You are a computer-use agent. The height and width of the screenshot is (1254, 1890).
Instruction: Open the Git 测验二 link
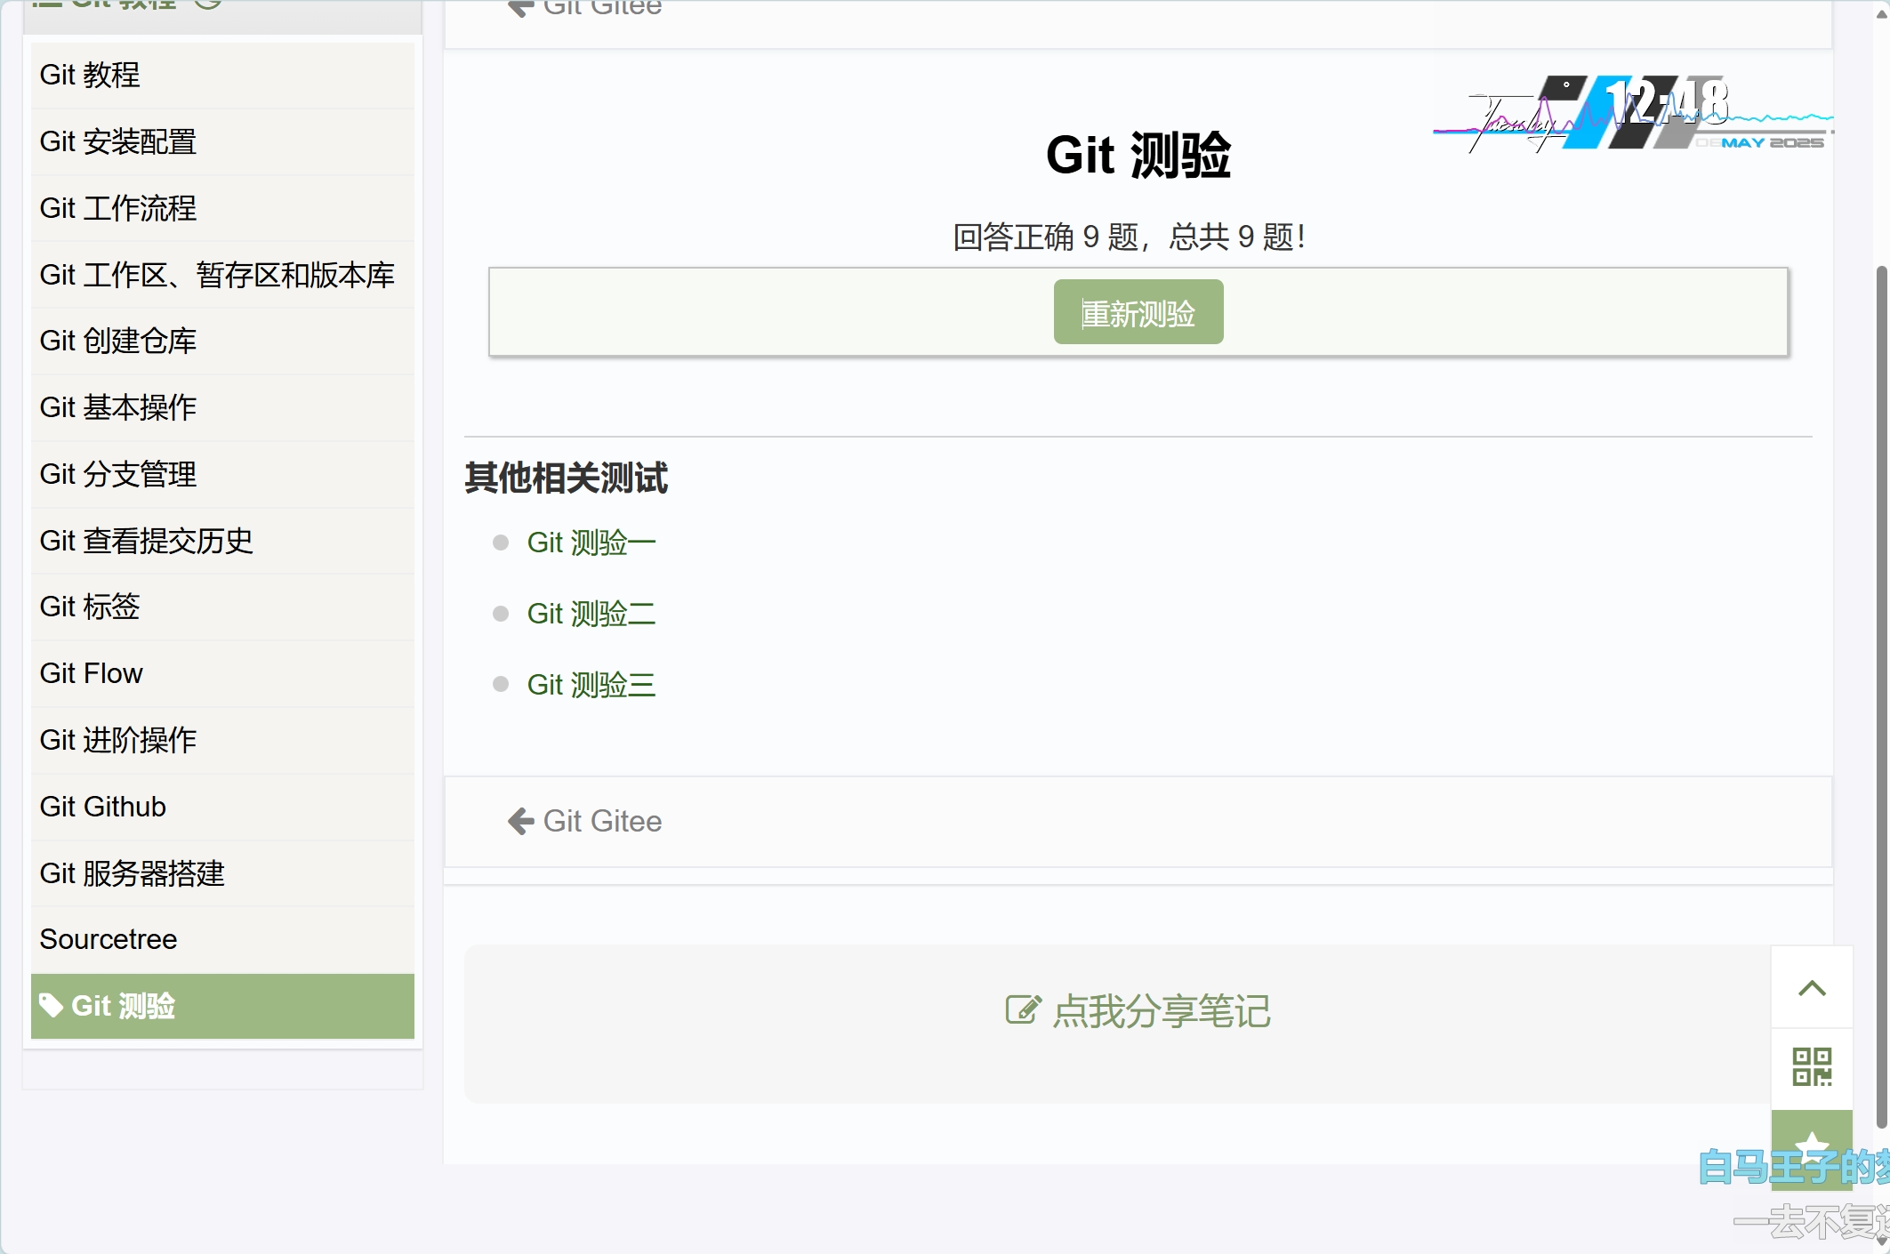click(591, 614)
